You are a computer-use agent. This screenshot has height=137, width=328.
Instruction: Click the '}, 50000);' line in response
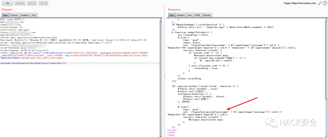pos(185,102)
